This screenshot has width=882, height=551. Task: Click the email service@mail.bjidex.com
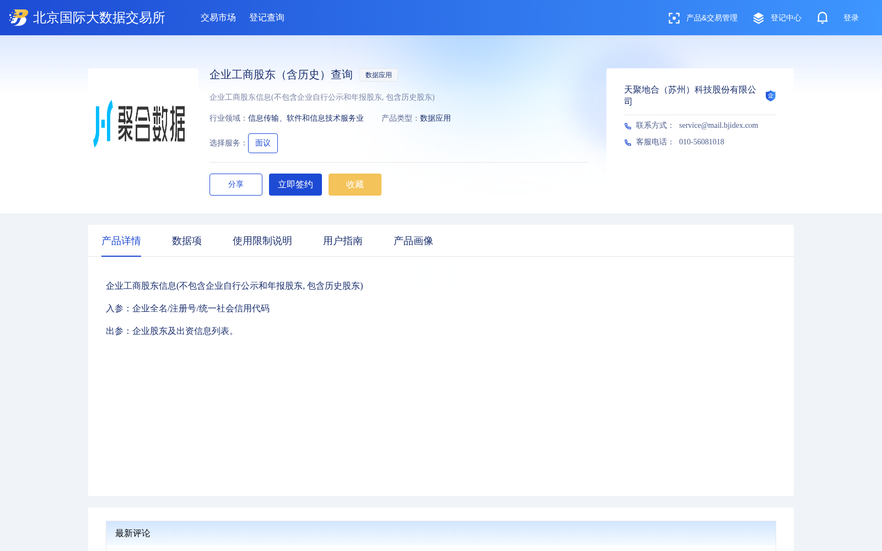(x=718, y=126)
